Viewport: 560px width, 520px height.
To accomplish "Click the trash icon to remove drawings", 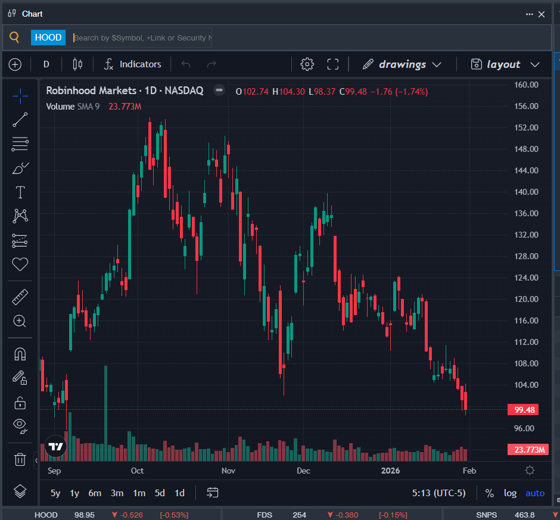I will (x=20, y=459).
